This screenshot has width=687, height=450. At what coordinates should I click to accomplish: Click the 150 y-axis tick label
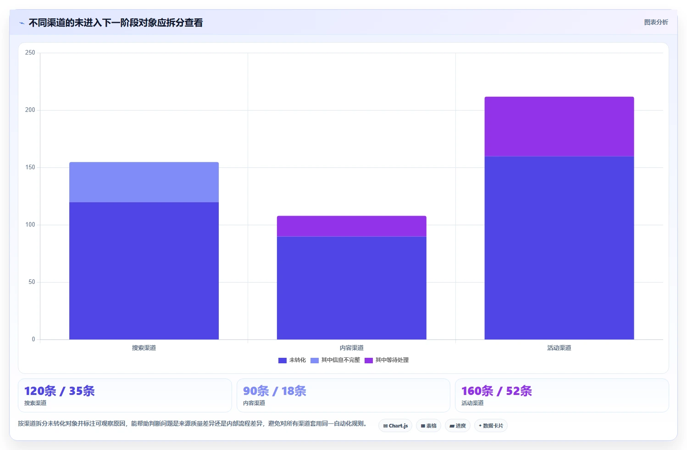[30, 167]
